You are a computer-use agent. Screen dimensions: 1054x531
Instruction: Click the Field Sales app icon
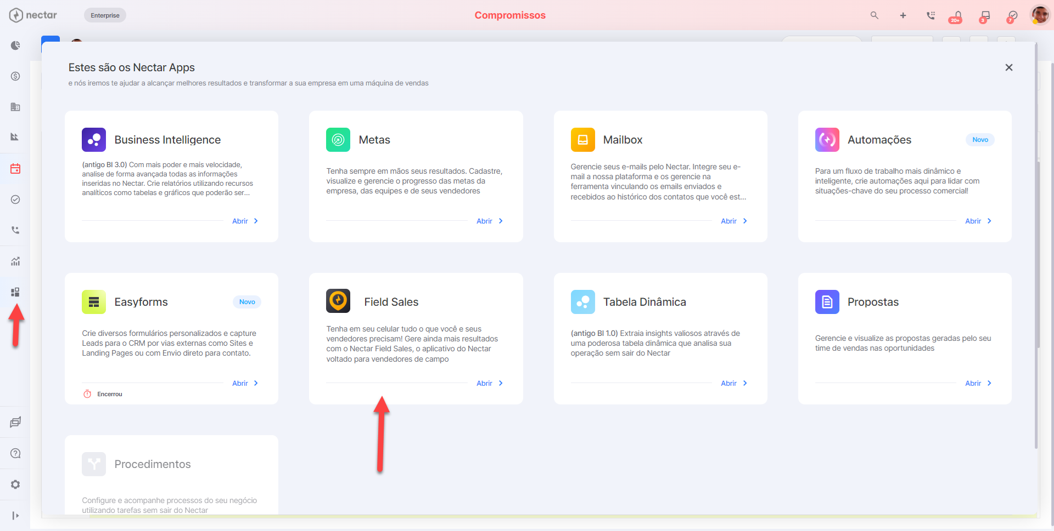click(x=338, y=301)
